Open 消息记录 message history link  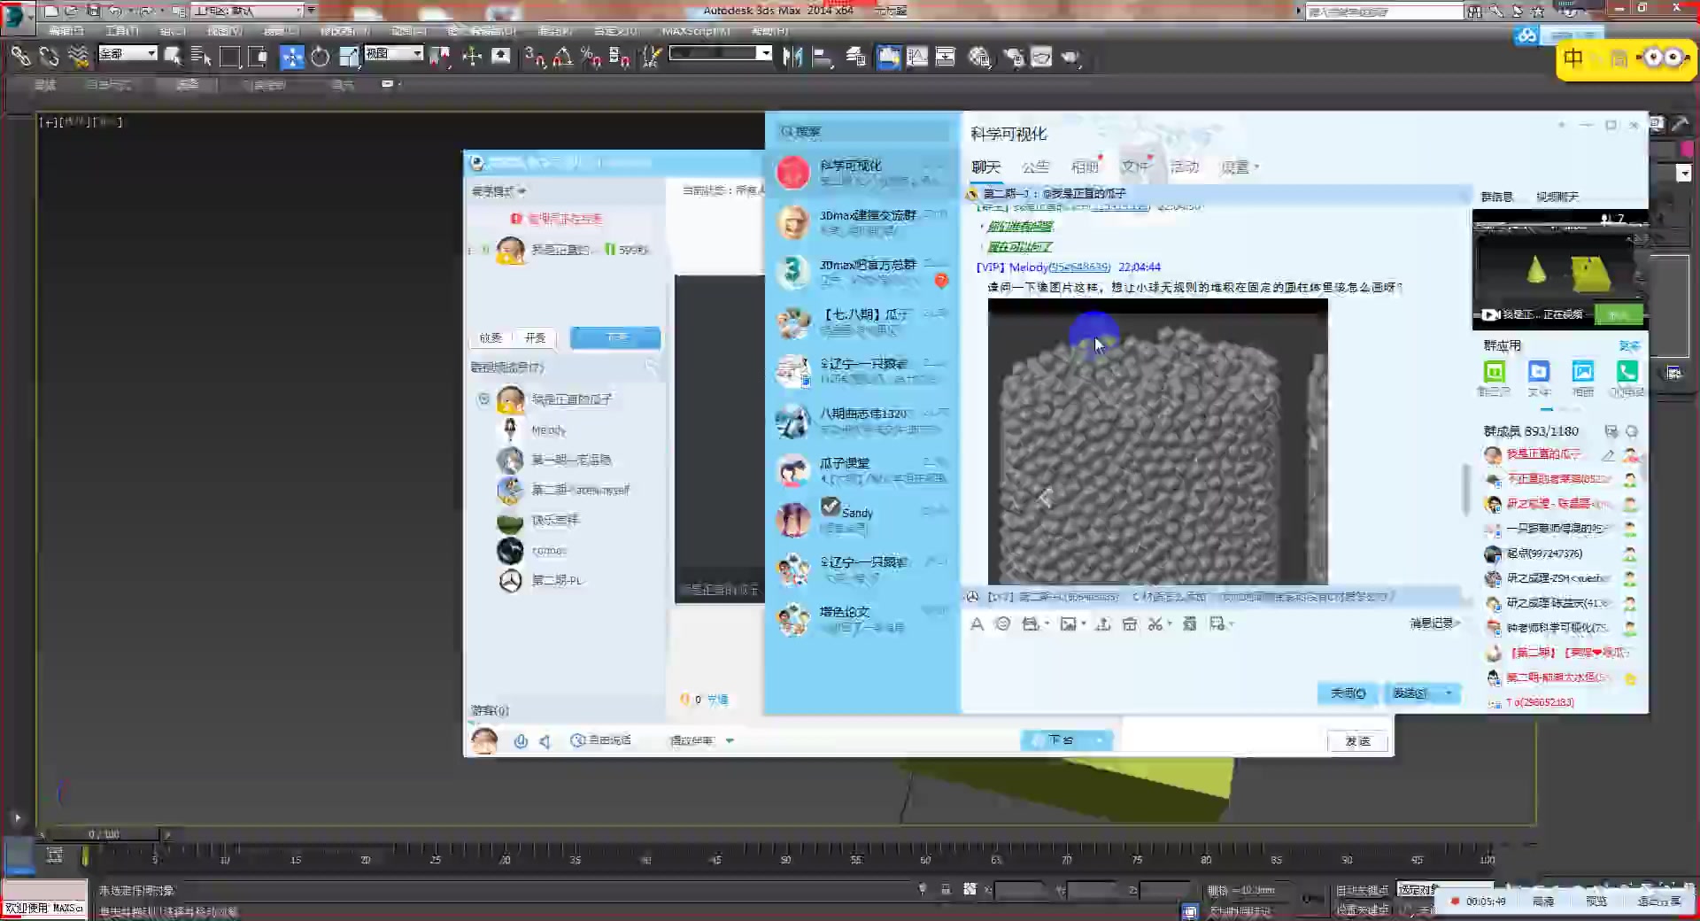click(x=1434, y=623)
